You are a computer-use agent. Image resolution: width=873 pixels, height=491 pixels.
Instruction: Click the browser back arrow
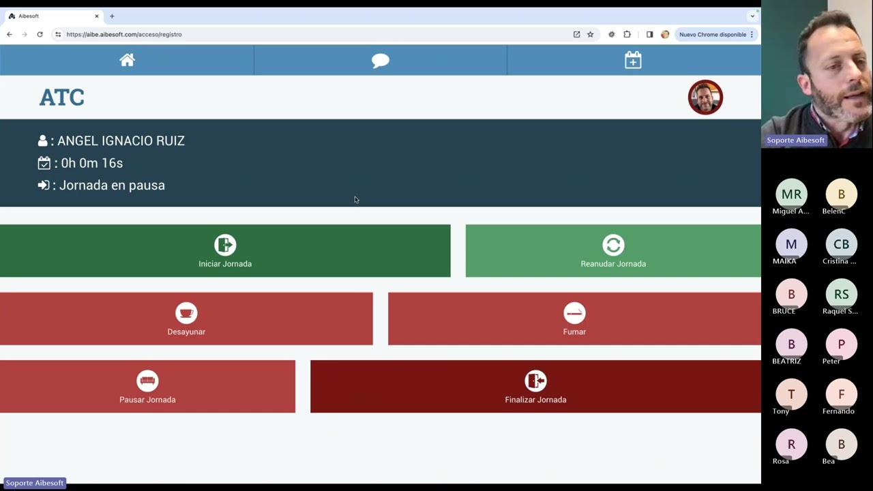[10, 34]
